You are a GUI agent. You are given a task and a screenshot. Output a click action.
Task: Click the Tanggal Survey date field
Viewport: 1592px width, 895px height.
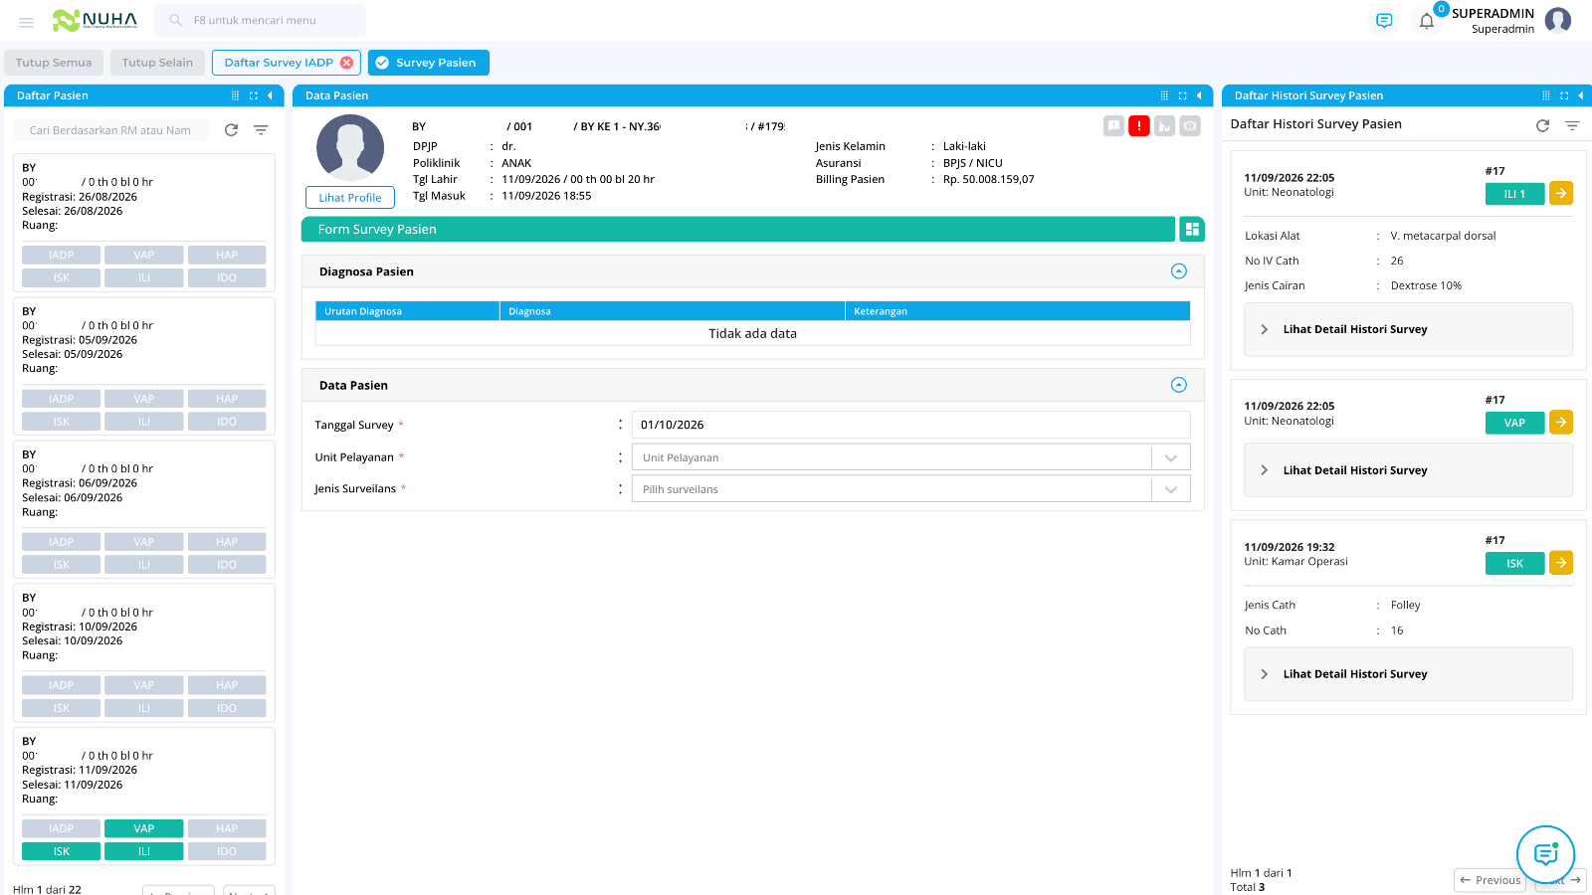911,425
